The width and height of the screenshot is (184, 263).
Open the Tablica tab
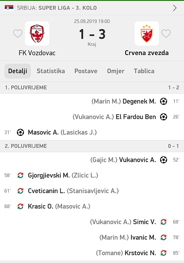click(144, 71)
